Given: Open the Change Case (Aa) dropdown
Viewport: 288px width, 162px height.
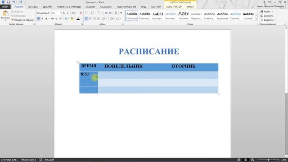Looking at the screenshot, I should click(74, 13).
